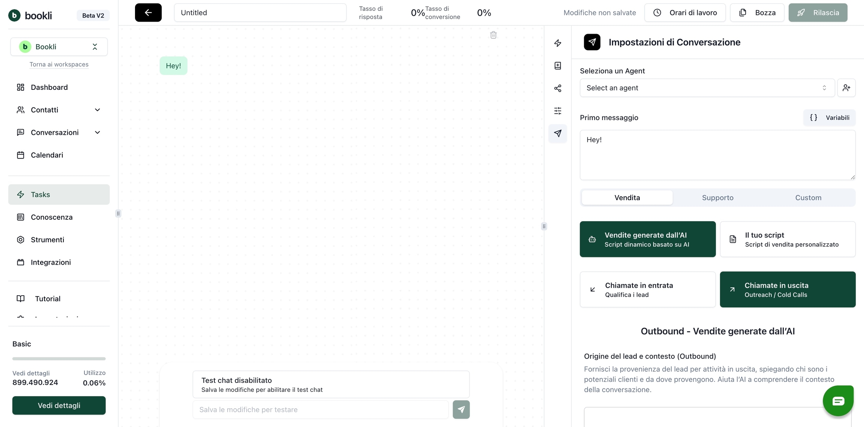864x427 pixels.
Task: Click the add agent person icon
Action: tap(846, 88)
